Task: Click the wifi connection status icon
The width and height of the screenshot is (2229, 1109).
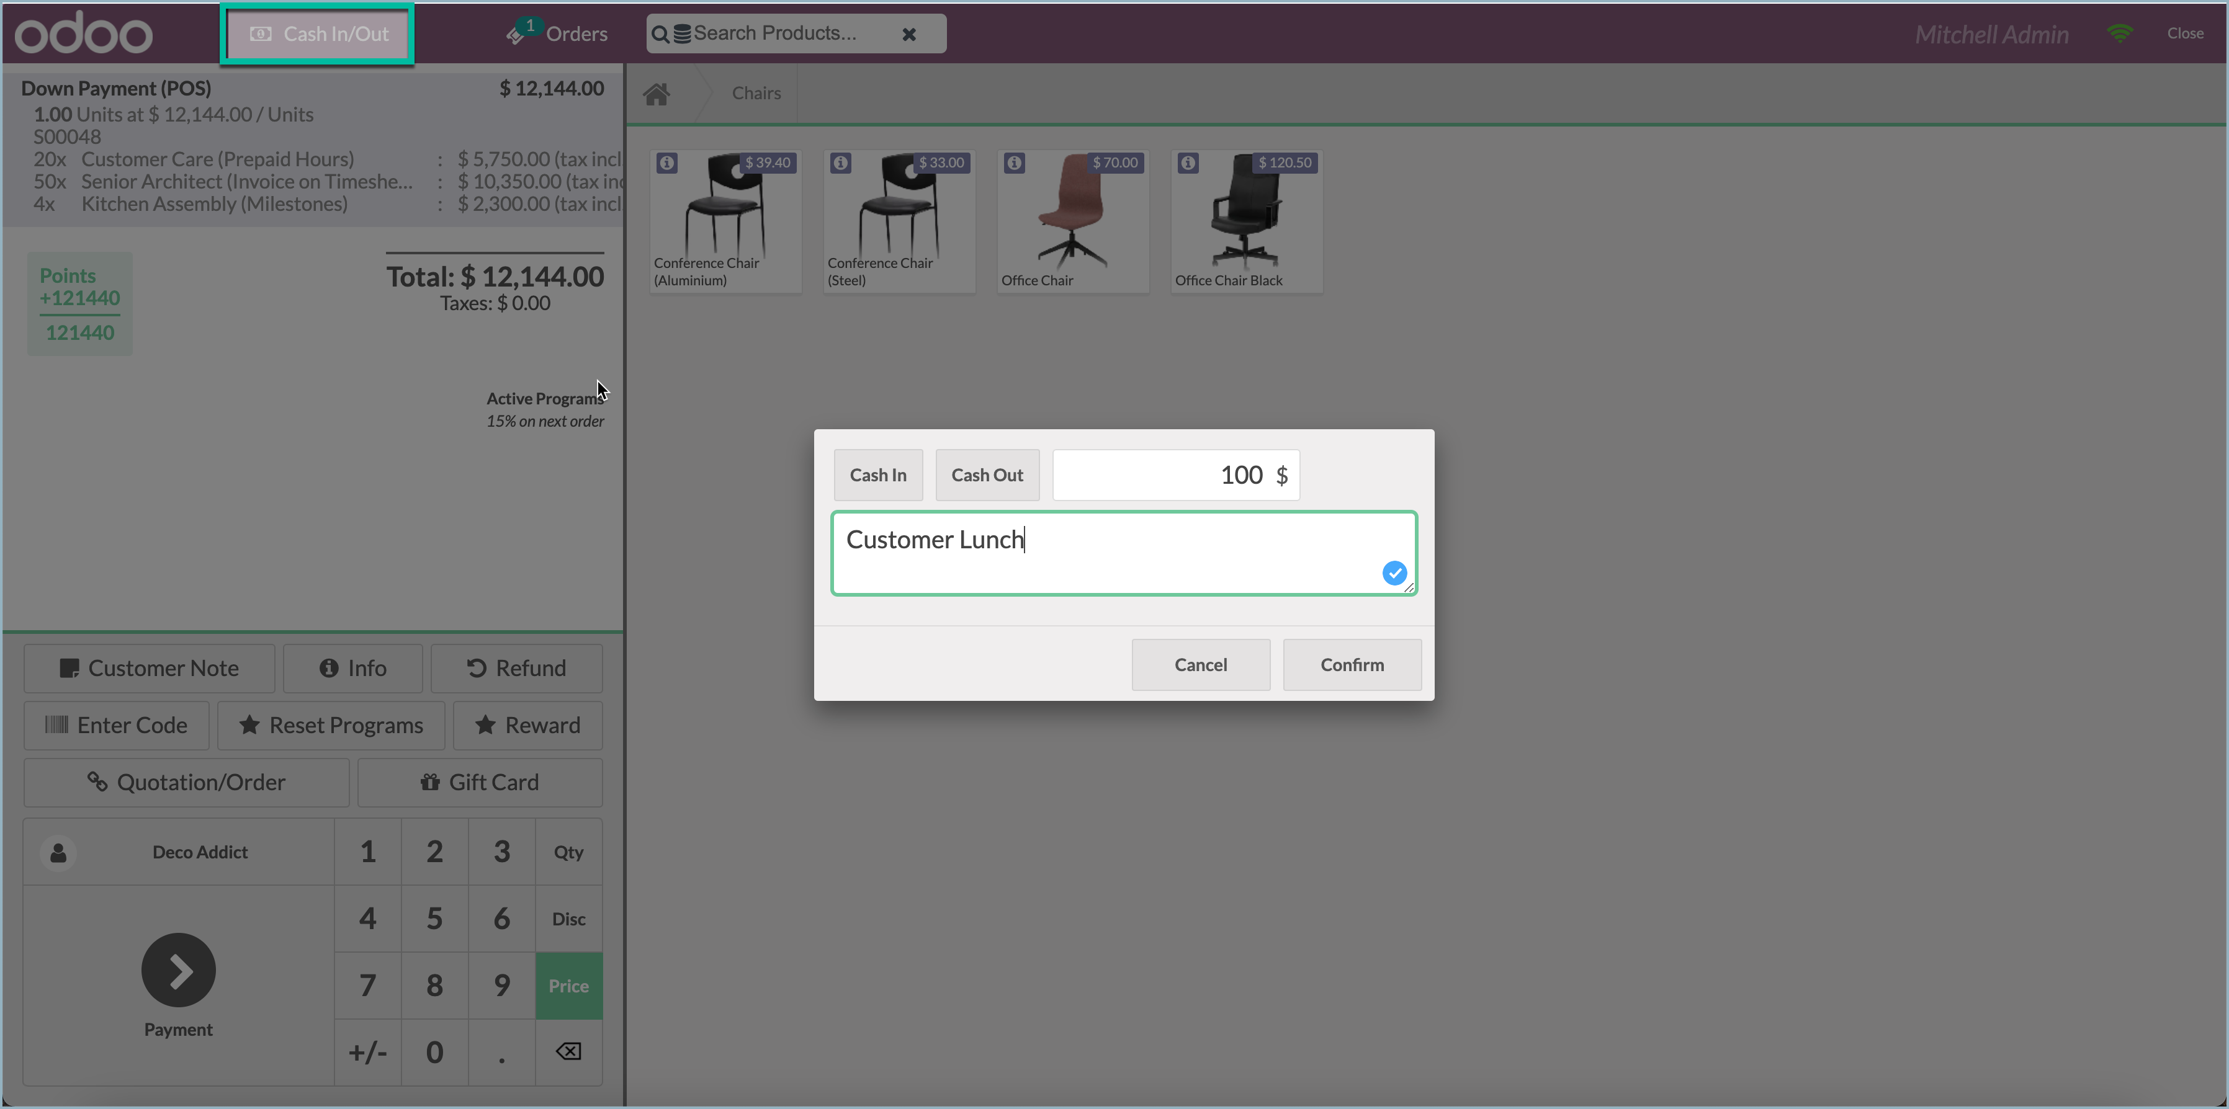Action: 2120,33
